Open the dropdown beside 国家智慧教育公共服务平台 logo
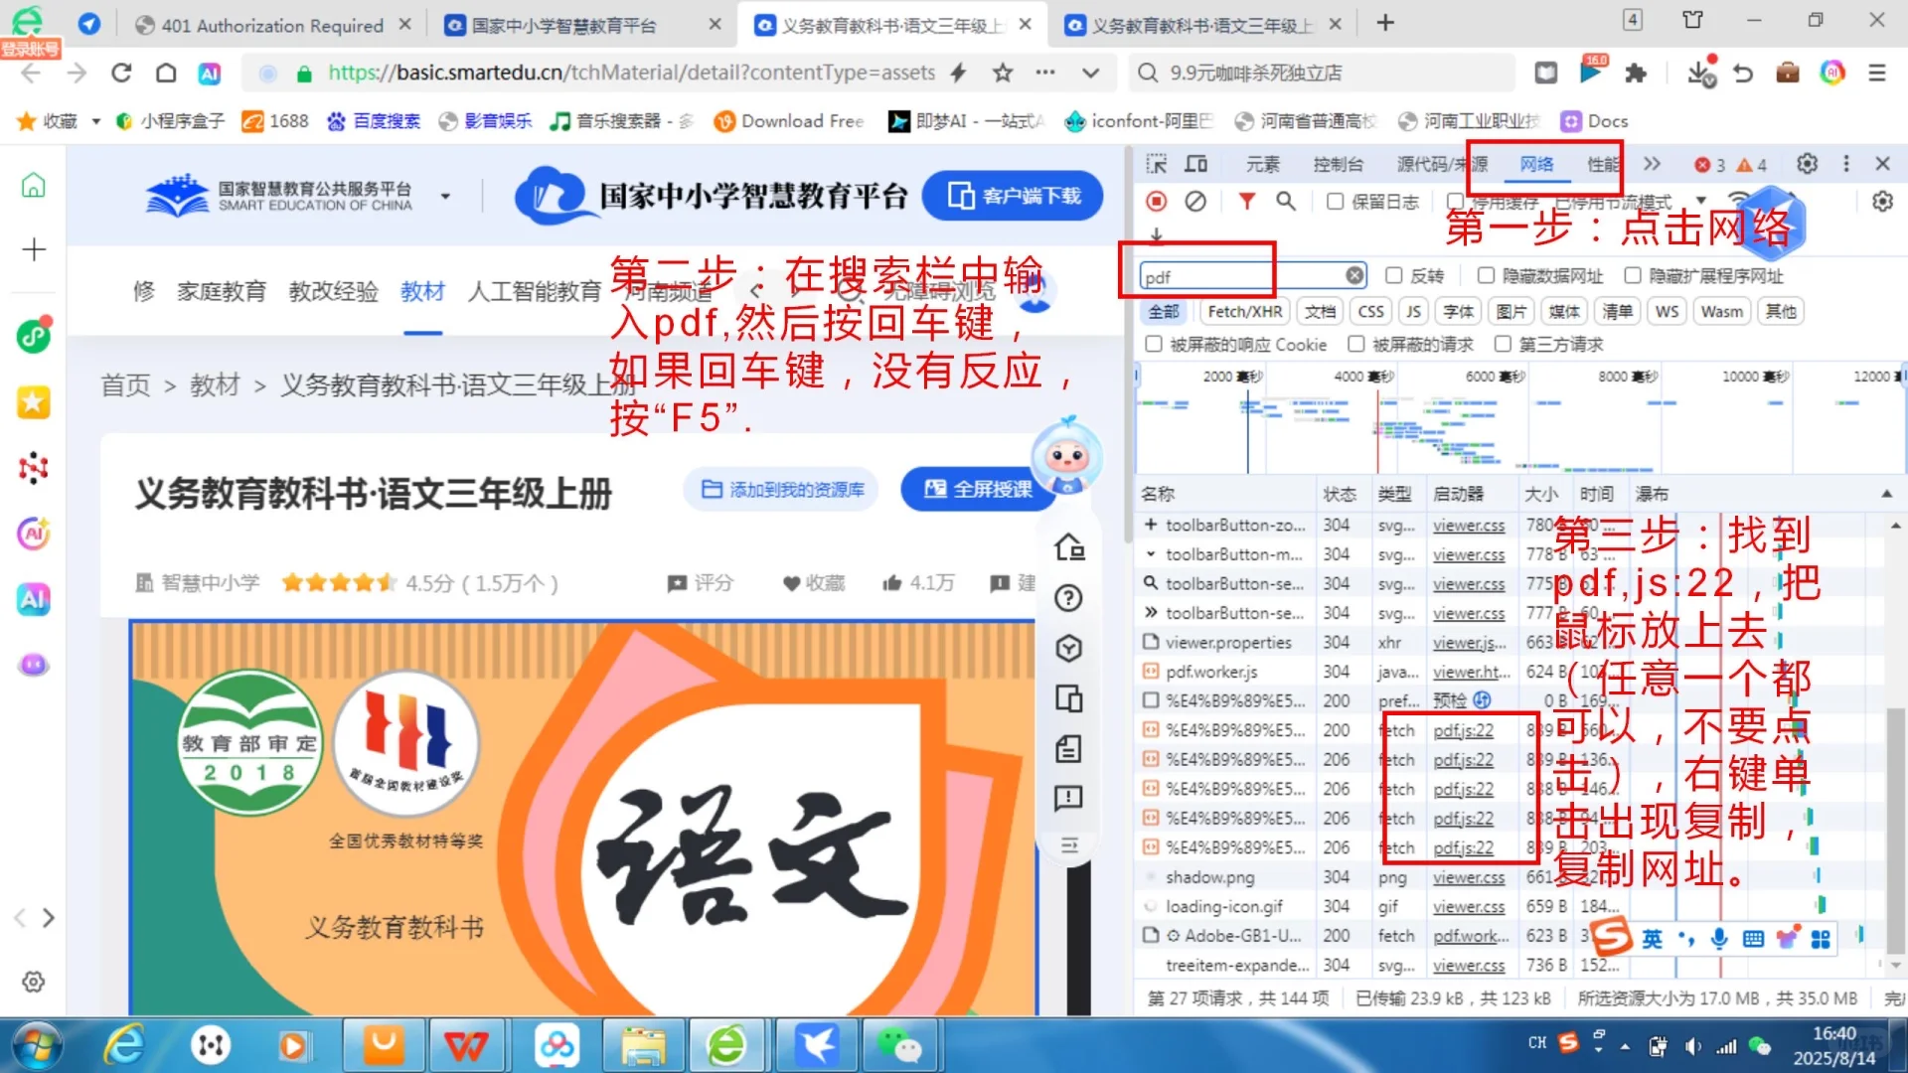Image resolution: width=1908 pixels, height=1073 pixels. (x=445, y=197)
